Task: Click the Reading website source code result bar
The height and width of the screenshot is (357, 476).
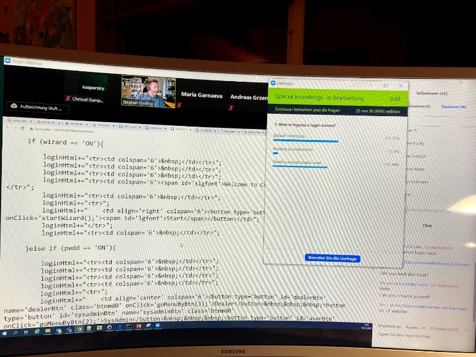Action: (x=300, y=166)
